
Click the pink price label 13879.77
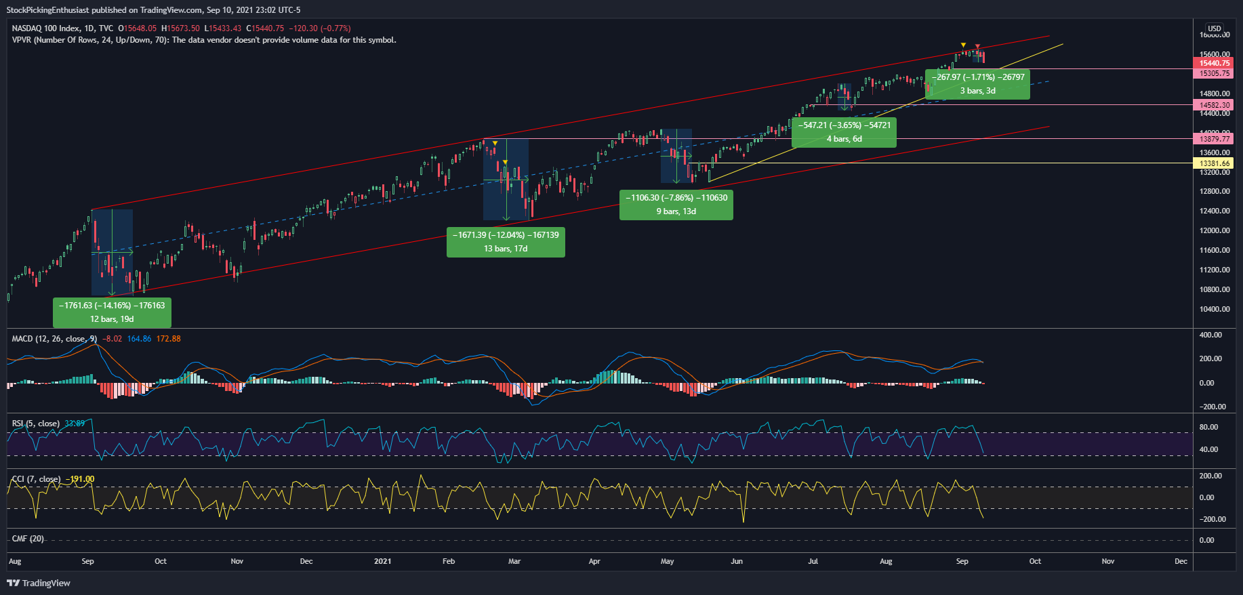pos(1213,139)
